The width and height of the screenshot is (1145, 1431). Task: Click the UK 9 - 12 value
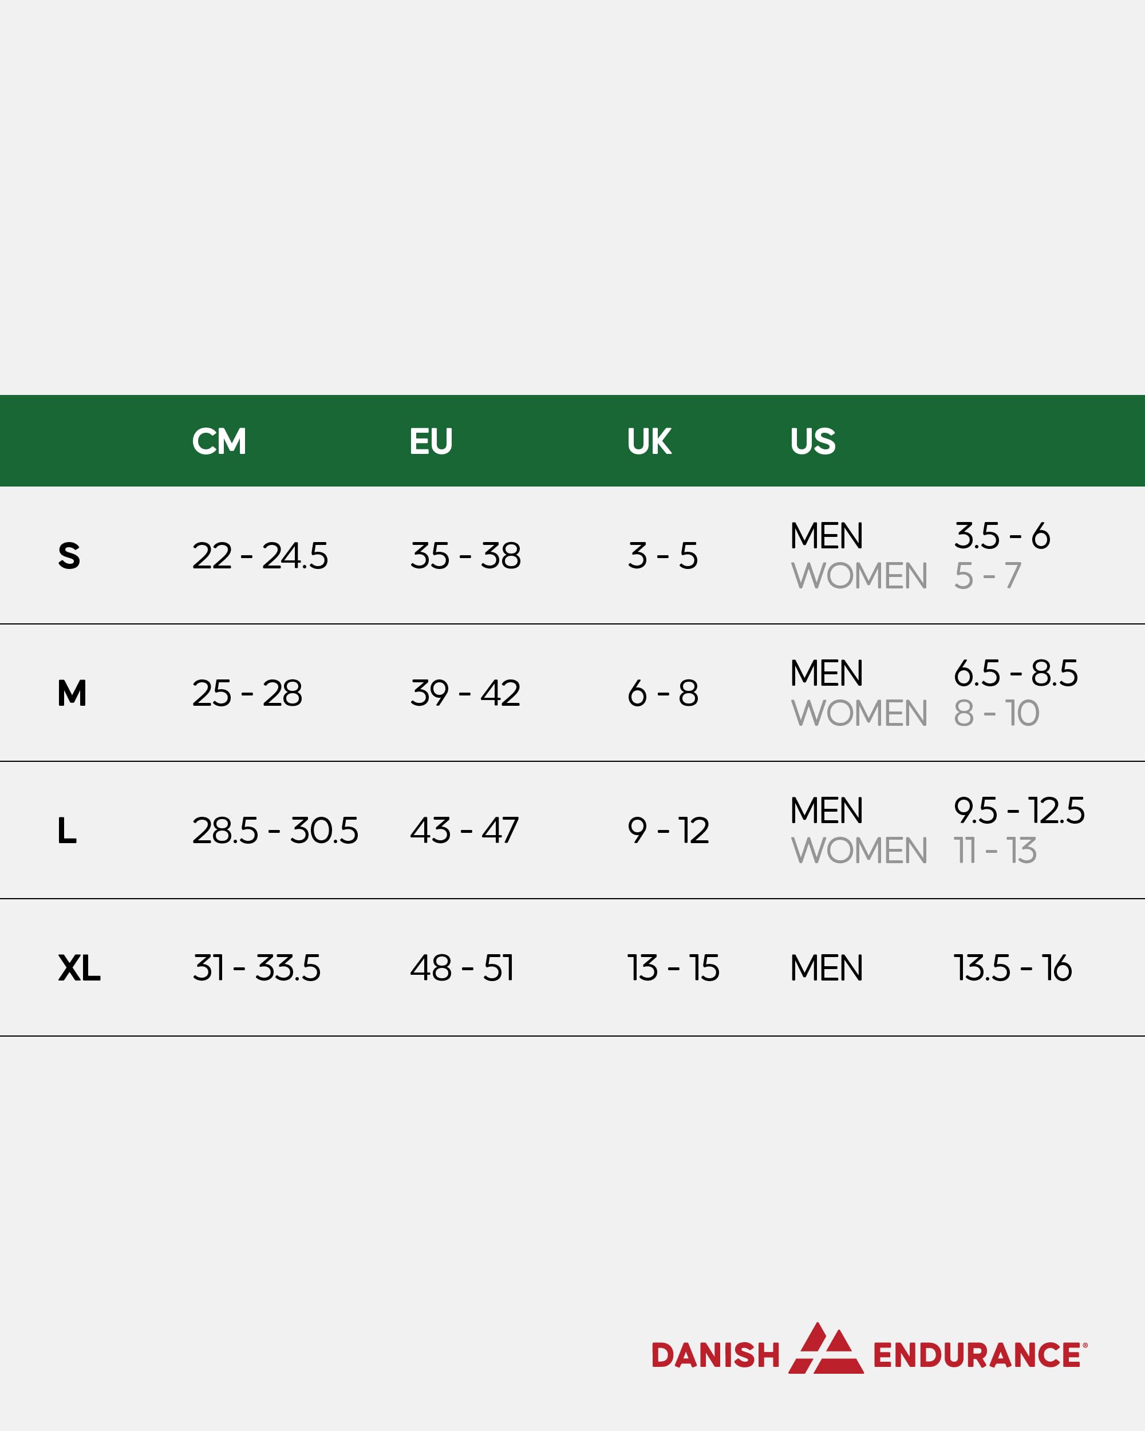point(668,831)
